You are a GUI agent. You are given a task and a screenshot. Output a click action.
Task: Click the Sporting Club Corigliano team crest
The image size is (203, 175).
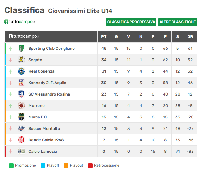21,48
